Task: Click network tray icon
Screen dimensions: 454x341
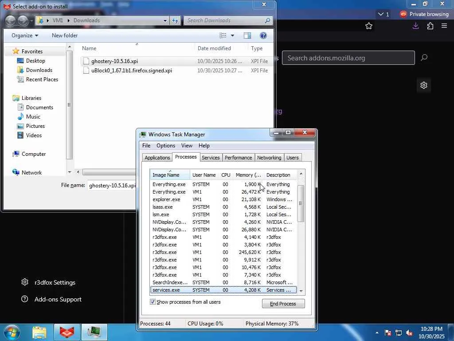Action: [399, 333]
